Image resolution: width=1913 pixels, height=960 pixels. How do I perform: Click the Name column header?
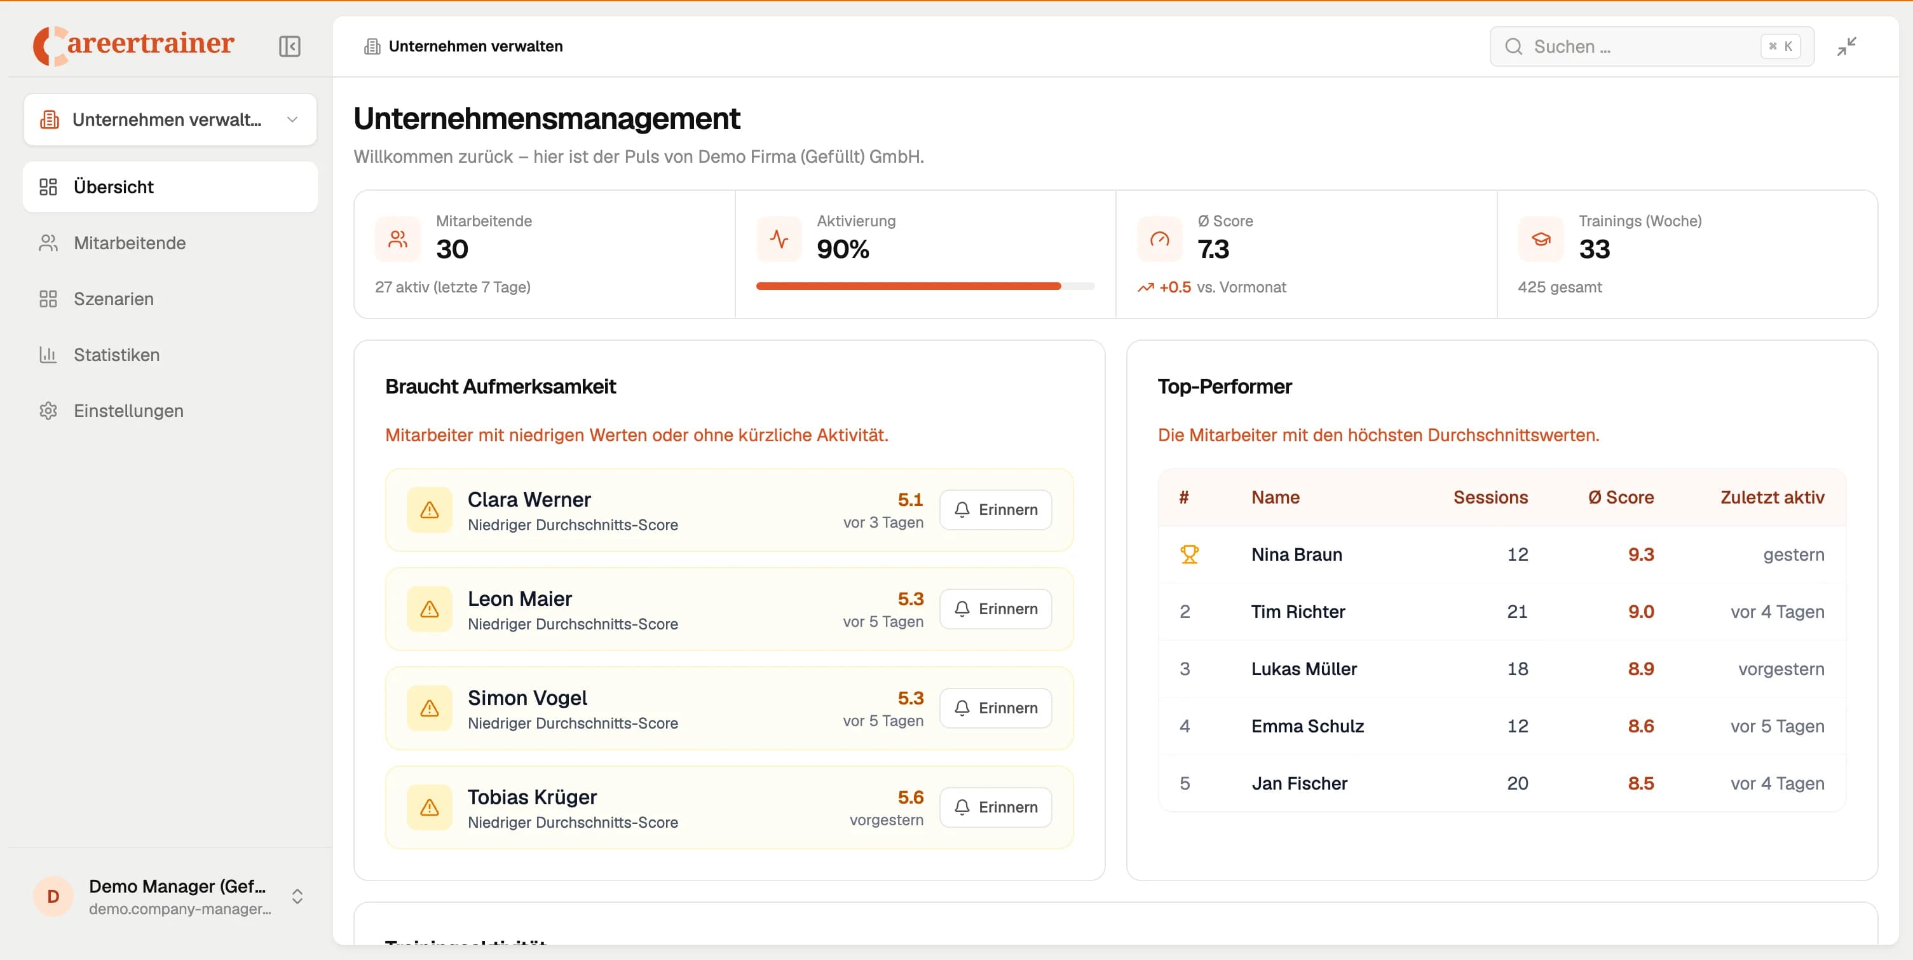point(1275,497)
